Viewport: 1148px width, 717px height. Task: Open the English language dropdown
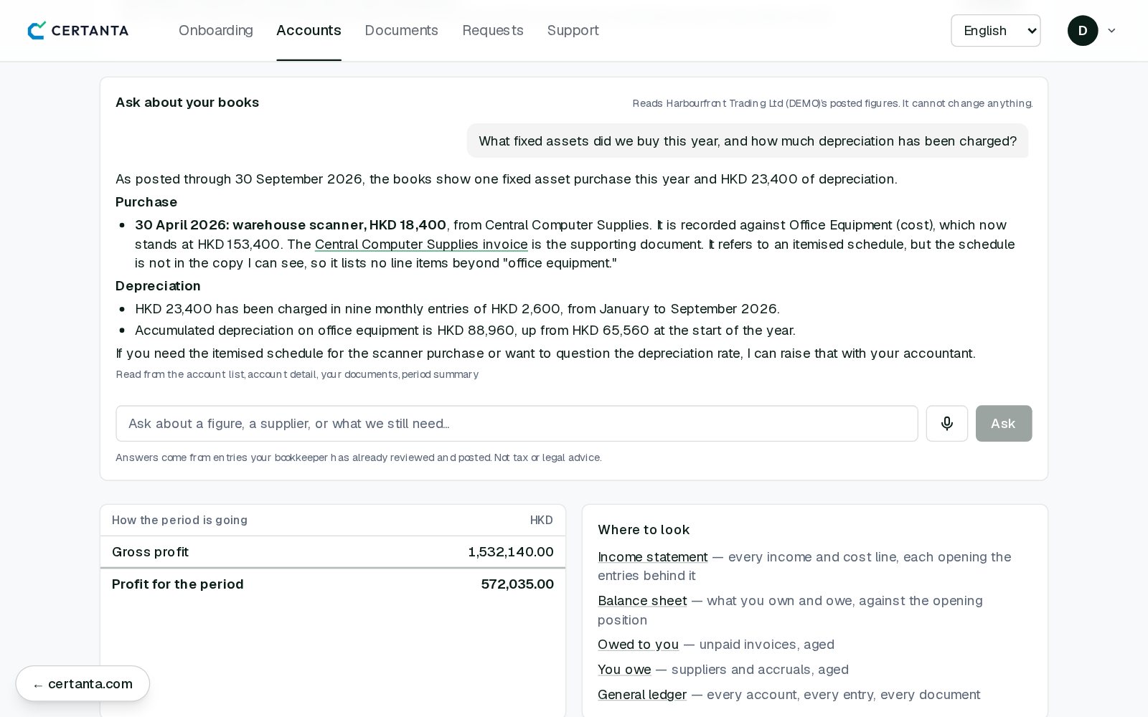click(x=995, y=30)
